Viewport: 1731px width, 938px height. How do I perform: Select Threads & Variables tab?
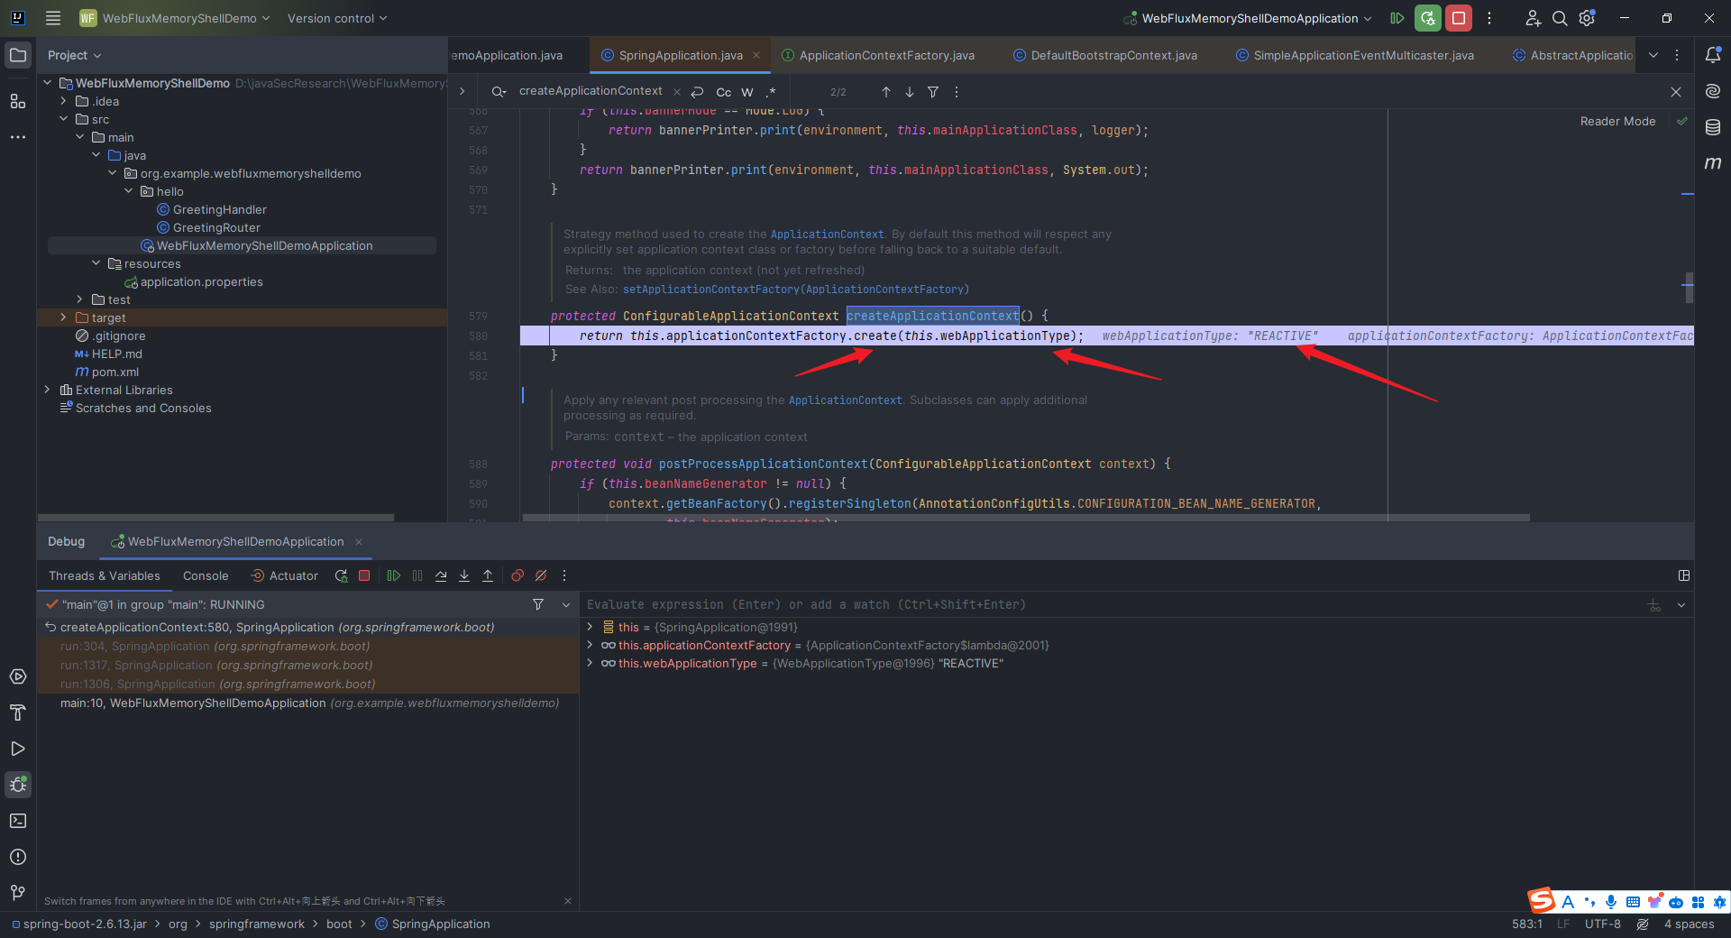[x=105, y=575]
